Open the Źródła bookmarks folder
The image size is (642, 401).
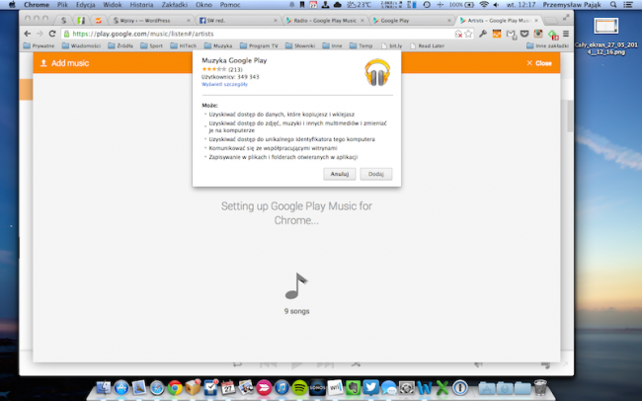click(x=120, y=45)
